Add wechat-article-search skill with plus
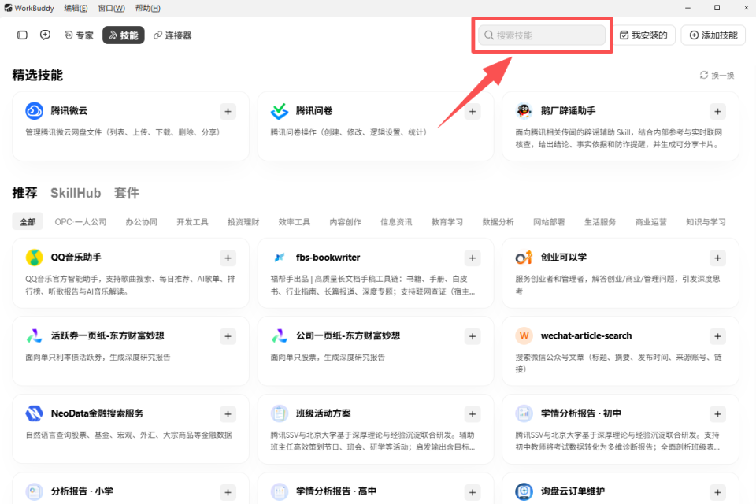This screenshot has height=504, width=756. point(718,336)
